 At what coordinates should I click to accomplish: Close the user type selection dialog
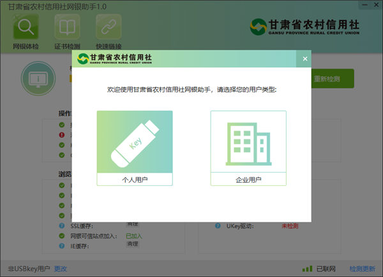click(305, 59)
